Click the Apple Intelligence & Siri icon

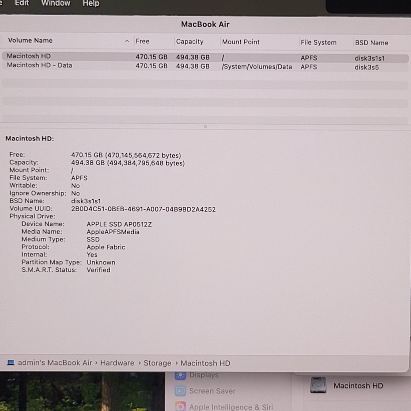[180, 407]
